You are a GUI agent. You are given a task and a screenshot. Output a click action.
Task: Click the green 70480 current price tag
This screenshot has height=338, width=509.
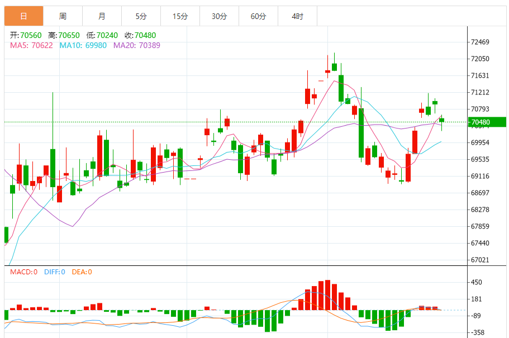(487, 122)
